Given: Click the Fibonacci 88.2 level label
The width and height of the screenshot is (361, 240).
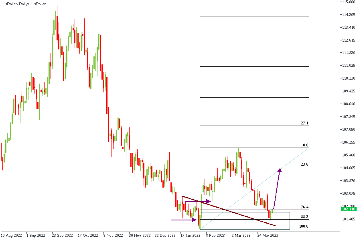Looking at the screenshot, I should pyautogui.click(x=304, y=216).
